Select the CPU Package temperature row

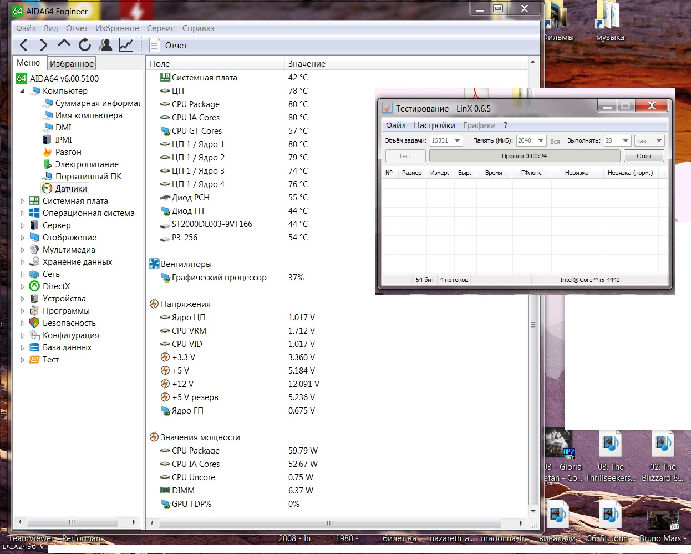(x=336, y=104)
